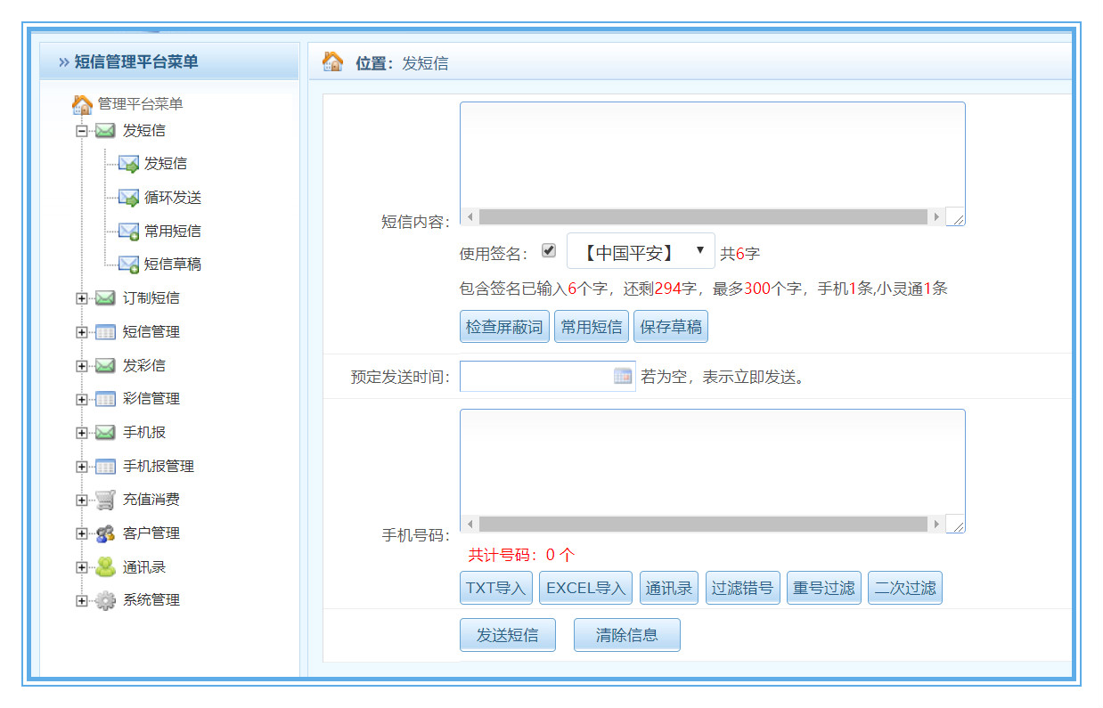The height and width of the screenshot is (708, 1103).
Task: Click the 短信内容 horizontal scrollbar
Action: [703, 216]
